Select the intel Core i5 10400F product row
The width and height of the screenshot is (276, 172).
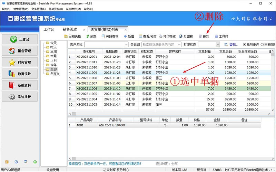tap(165, 125)
